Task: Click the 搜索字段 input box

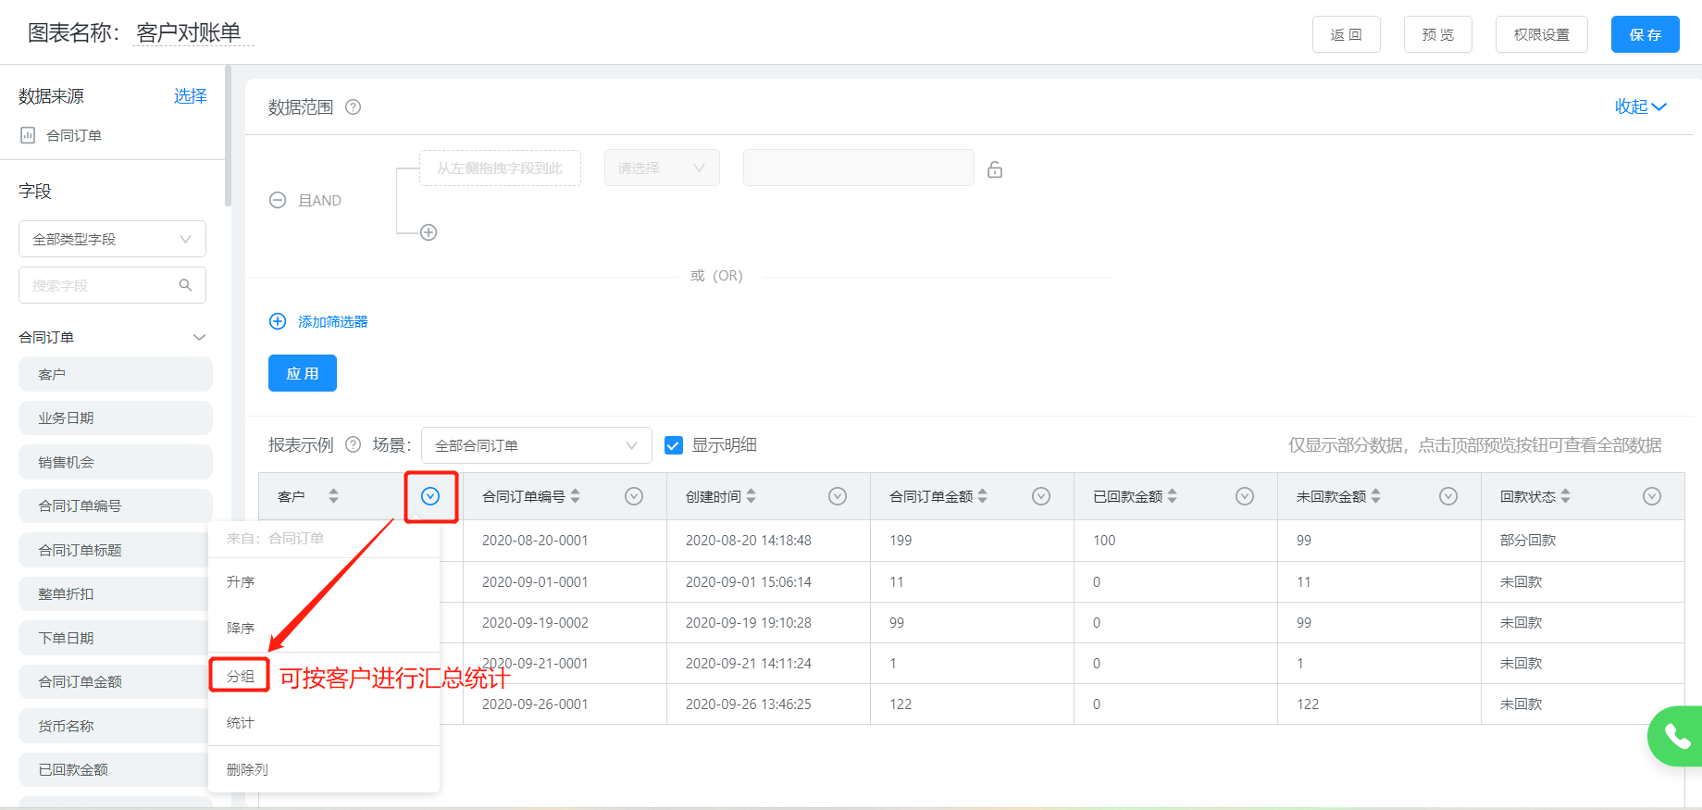Action: click(x=112, y=285)
